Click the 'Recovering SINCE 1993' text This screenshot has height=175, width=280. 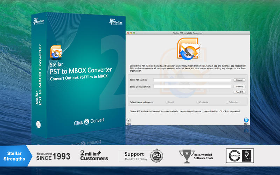53,156
